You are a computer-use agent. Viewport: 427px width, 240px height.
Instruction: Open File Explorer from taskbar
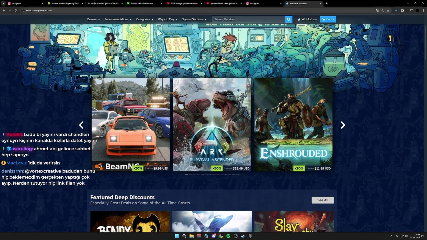tap(191, 236)
